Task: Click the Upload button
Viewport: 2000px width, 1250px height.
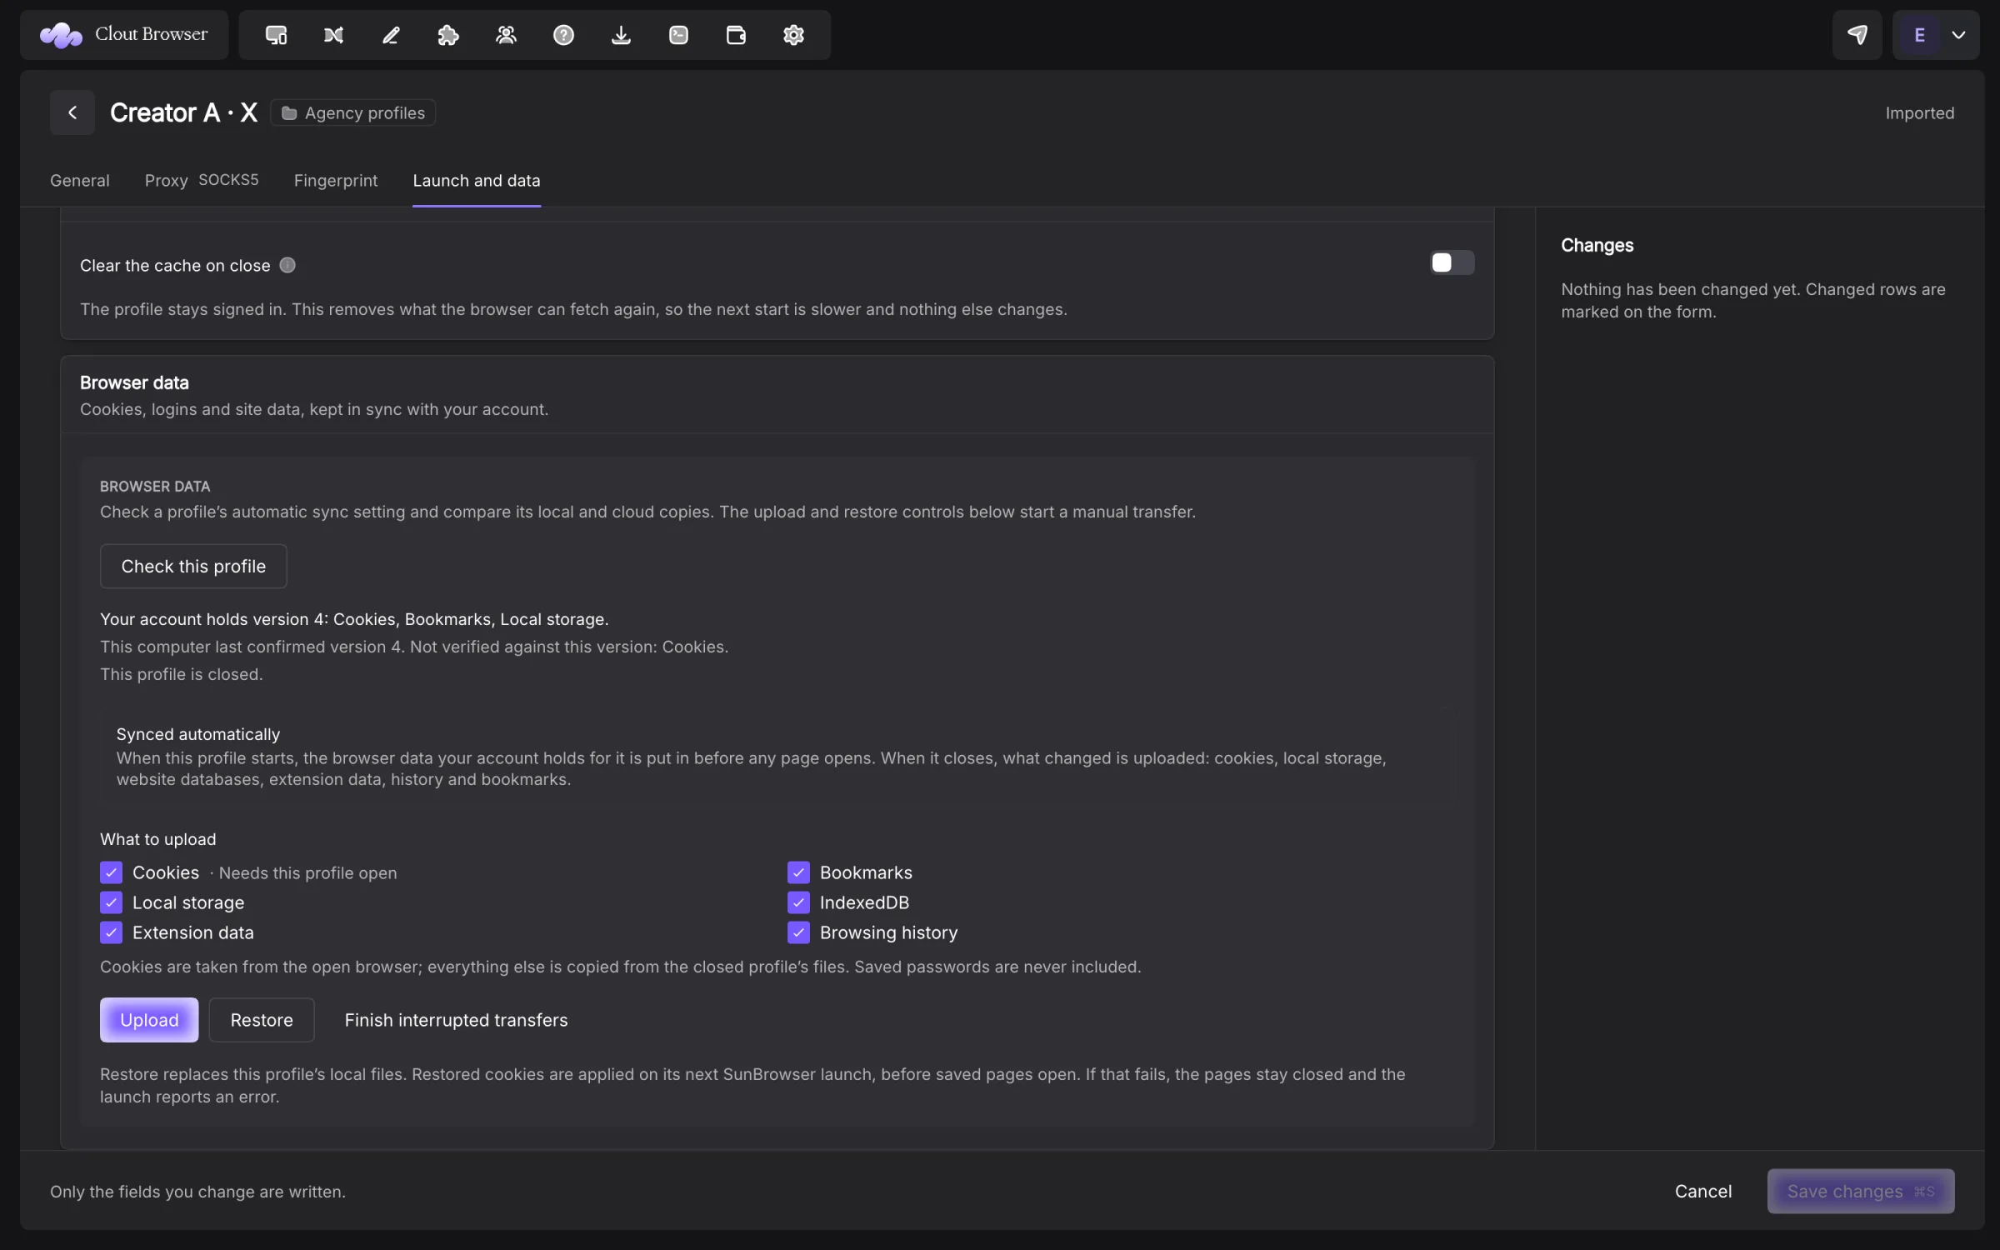Action: point(149,1020)
